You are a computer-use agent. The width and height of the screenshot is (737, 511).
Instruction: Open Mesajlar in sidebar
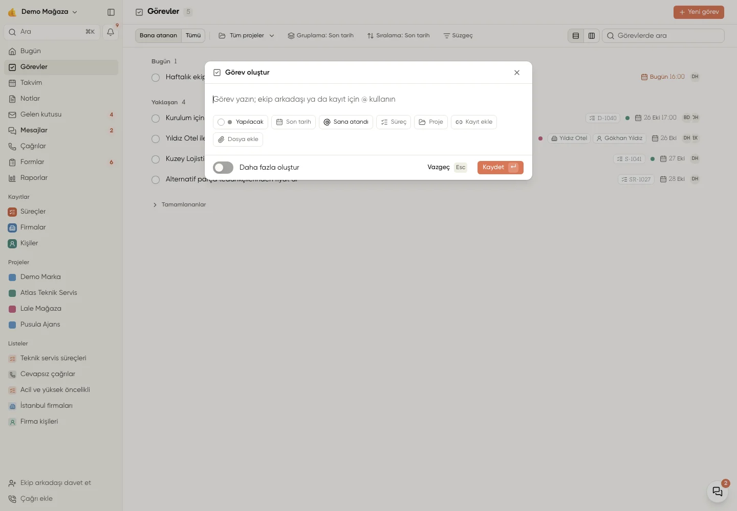61,130
